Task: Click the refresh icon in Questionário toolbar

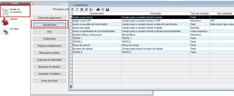Action: tap(72, 9)
